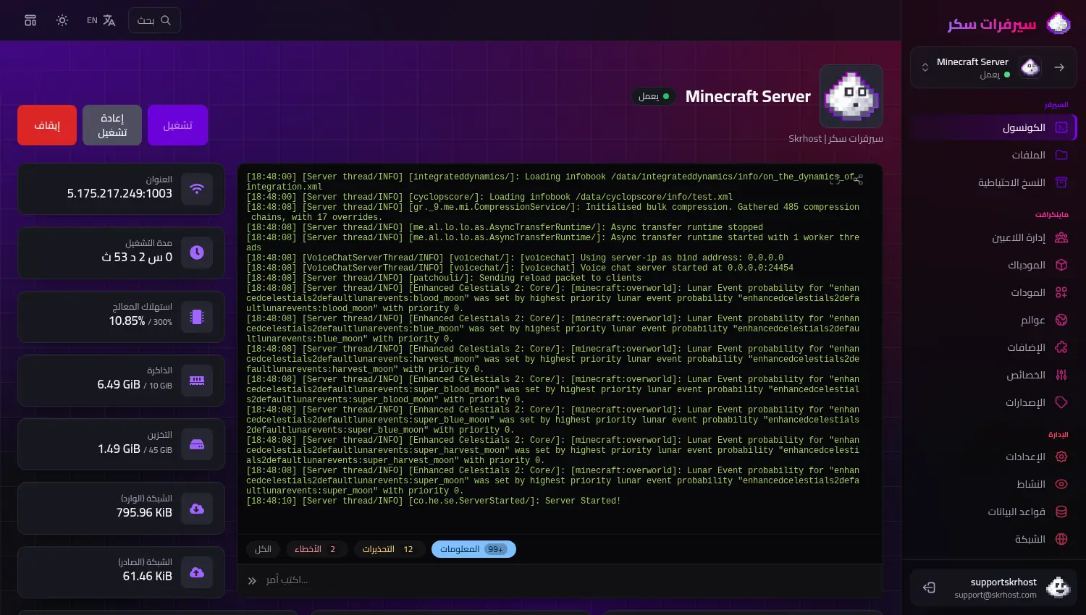Click the purple تشغيل (Start) button
Screen dimensions: 1086x615
pos(177,125)
